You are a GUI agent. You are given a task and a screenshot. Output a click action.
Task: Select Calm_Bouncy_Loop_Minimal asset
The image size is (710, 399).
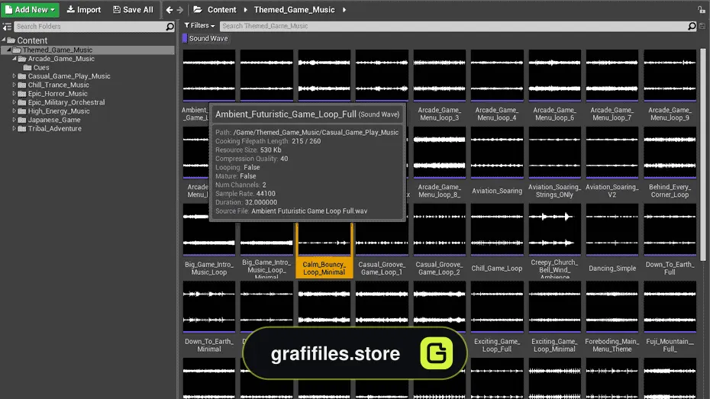(324, 249)
